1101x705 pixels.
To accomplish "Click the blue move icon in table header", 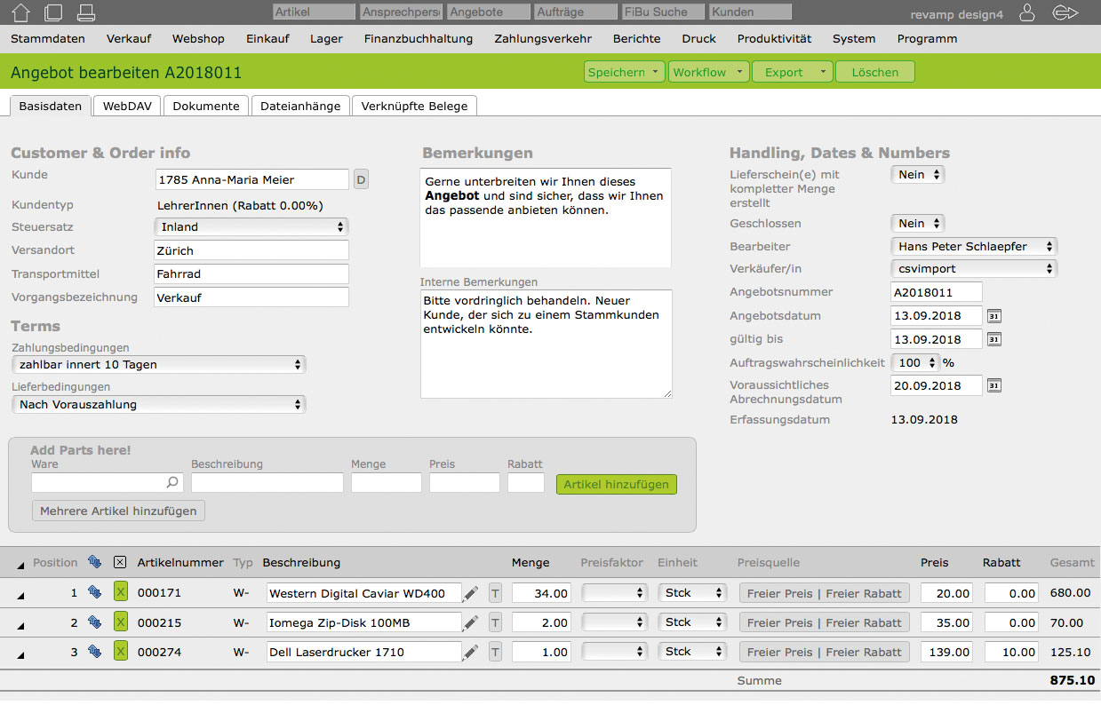I will pyautogui.click(x=94, y=562).
